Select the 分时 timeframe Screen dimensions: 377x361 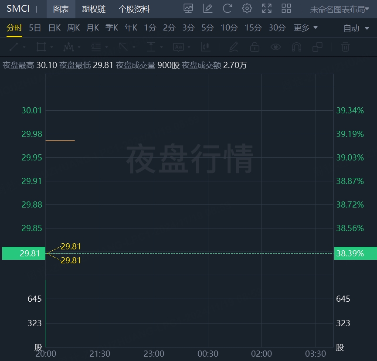click(14, 27)
